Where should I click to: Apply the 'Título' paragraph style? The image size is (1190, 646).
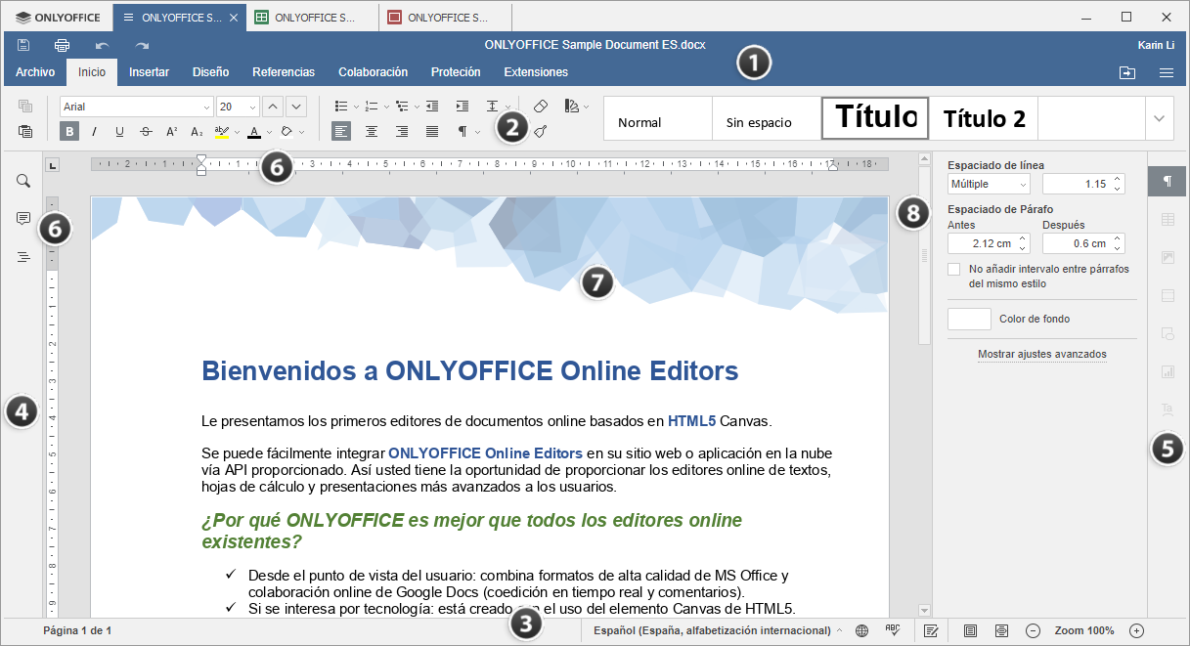[874, 117]
